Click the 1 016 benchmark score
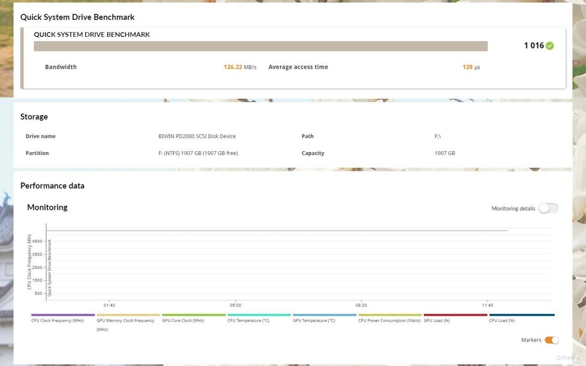The height and width of the screenshot is (366, 586). (x=534, y=46)
